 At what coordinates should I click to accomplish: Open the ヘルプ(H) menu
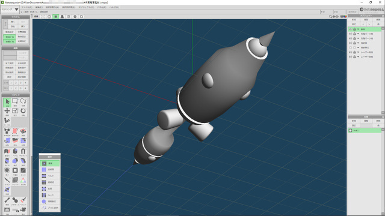pos(114,7)
